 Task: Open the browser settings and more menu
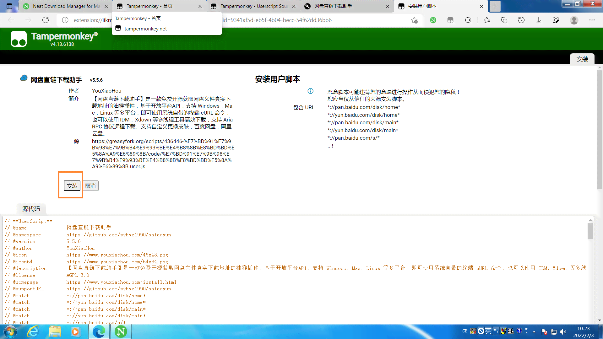592,20
